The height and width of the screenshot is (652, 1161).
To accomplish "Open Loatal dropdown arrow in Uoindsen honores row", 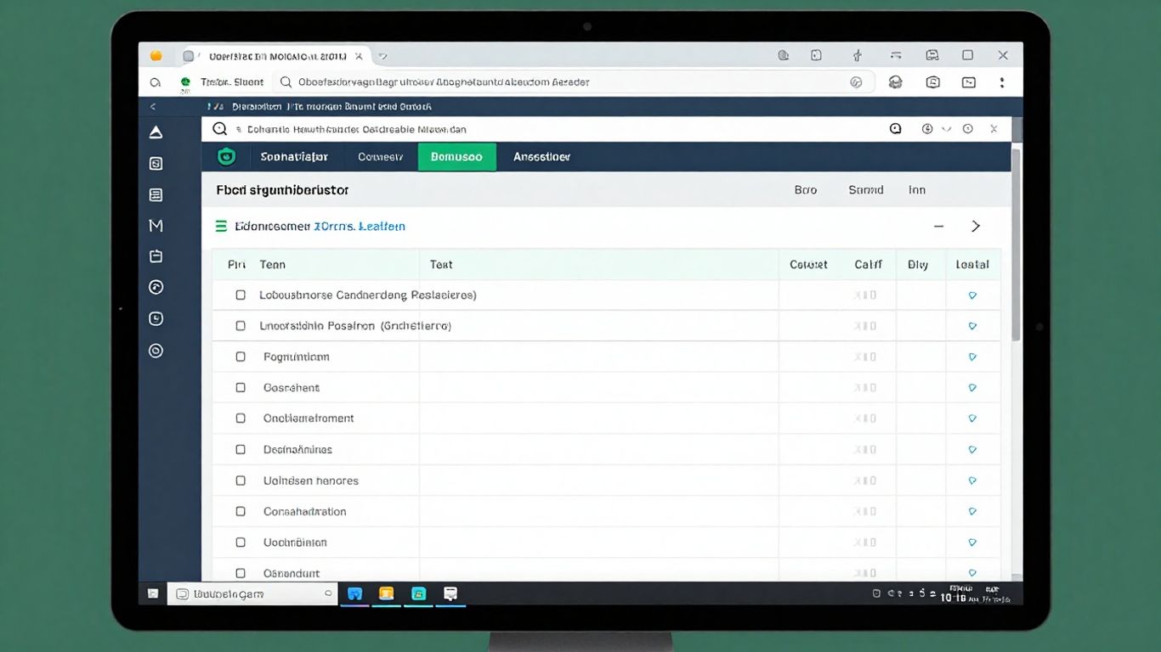I will tap(972, 481).
